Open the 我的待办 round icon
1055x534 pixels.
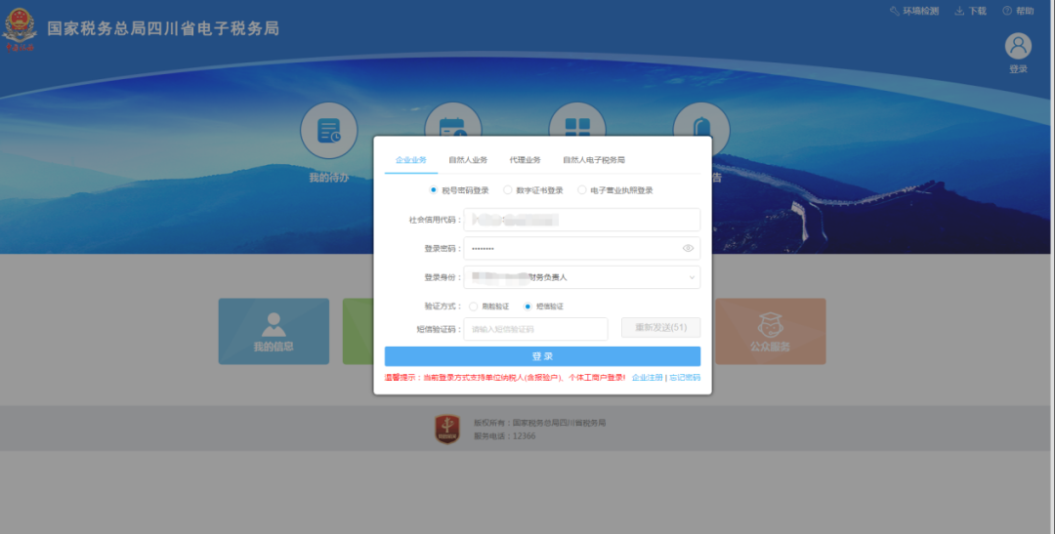pos(329,131)
